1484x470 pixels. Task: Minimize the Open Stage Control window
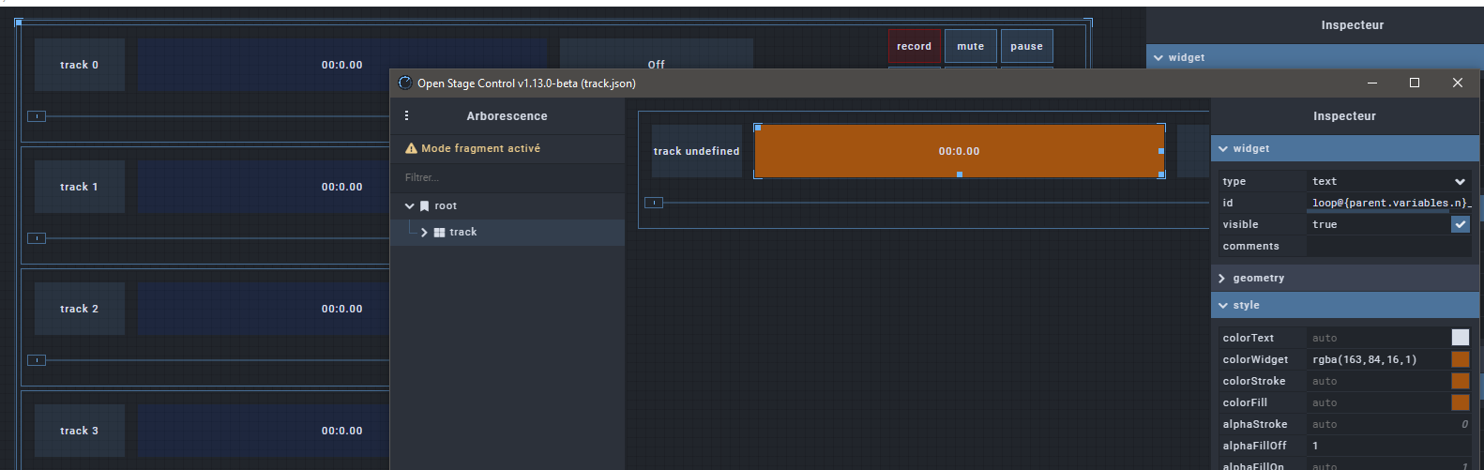(1372, 83)
